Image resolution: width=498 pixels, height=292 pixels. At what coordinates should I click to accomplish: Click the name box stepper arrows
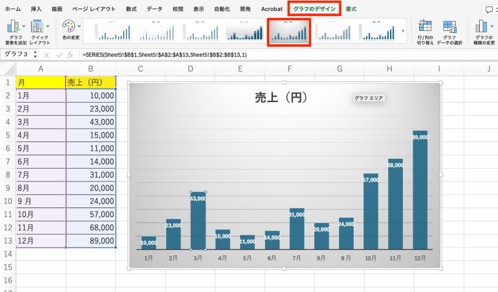(x=35, y=54)
